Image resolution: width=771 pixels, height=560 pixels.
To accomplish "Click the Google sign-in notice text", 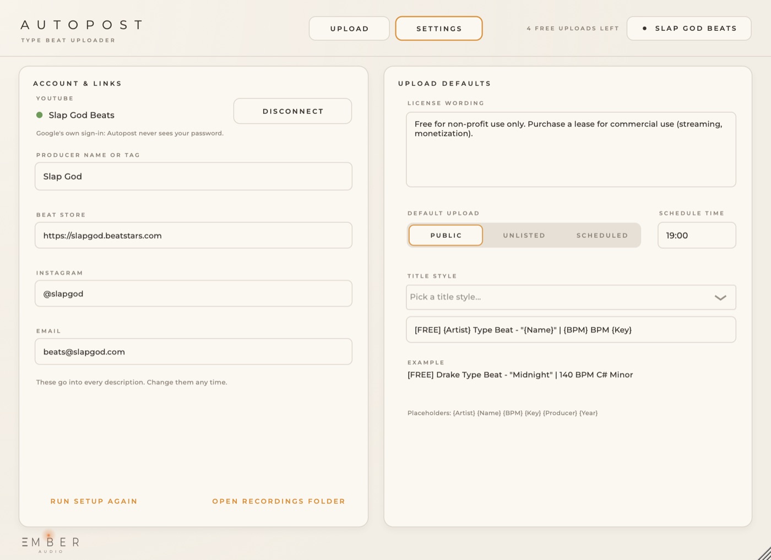I will click(x=130, y=133).
